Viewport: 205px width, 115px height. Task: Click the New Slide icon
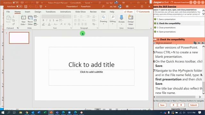click(x=23, y=18)
